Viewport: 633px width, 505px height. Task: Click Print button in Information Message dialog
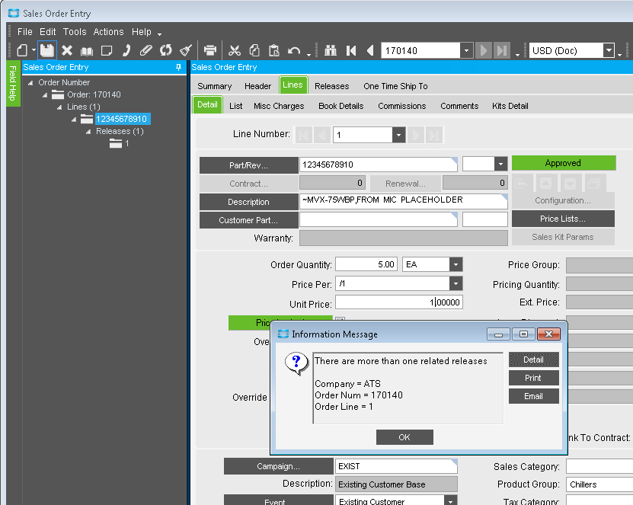tap(533, 378)
